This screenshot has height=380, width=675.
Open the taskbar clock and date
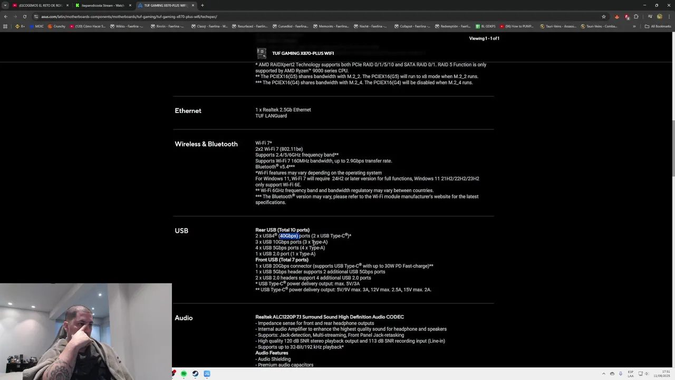tap(662, 374)
